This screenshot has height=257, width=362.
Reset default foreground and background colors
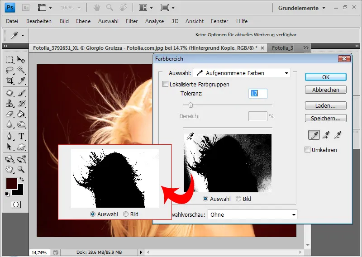pos(7,194)
